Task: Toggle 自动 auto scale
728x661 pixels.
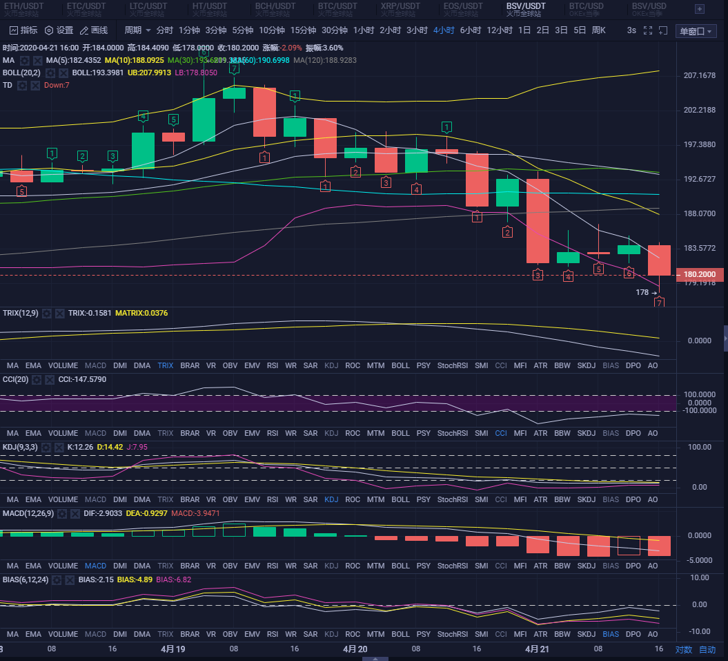Action: [707, 649]
